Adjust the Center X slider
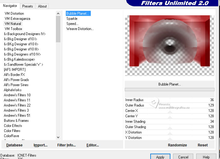Viewport: 220px width, 159px height. (170, 111)
